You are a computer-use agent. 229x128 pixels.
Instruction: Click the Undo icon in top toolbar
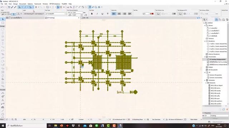(2, 7)
